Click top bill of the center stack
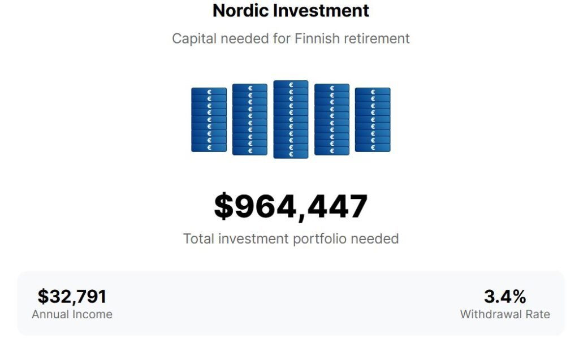Screen dimensions: 579x351 (291, 85)
